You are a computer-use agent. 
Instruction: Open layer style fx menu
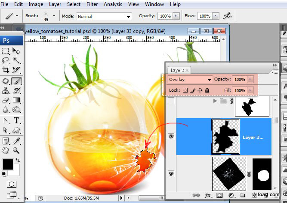(208, 195)
